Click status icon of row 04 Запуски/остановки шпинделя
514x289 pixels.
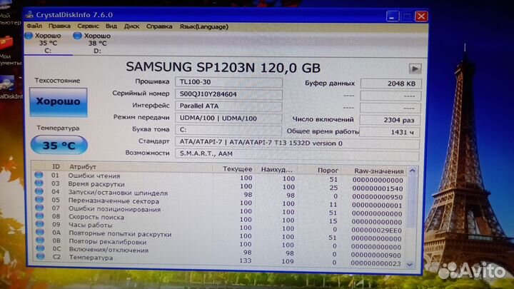(x=39, y=191)
